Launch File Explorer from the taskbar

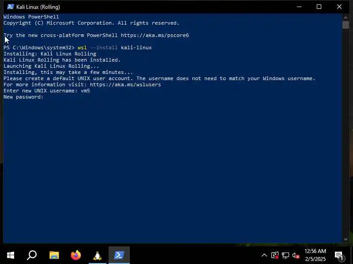click(x=54, y=255)
